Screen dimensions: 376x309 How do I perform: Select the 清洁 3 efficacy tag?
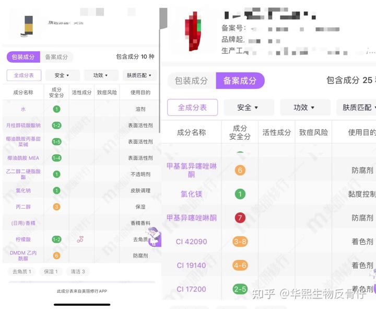tap(78, 271)
